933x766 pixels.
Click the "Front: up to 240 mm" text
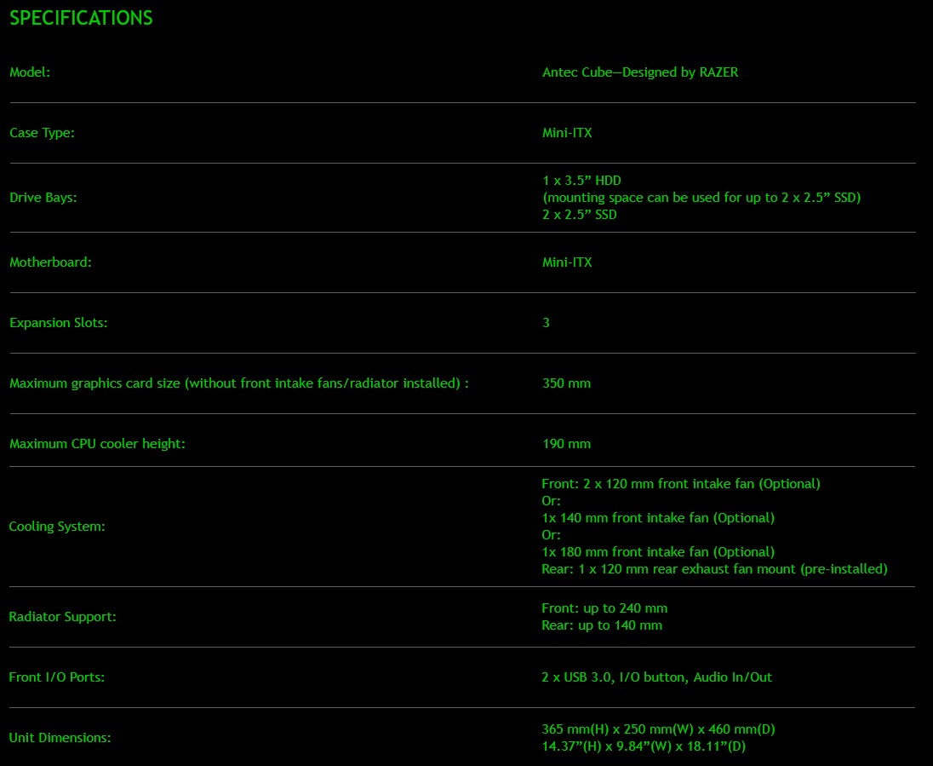coord(604,608)
